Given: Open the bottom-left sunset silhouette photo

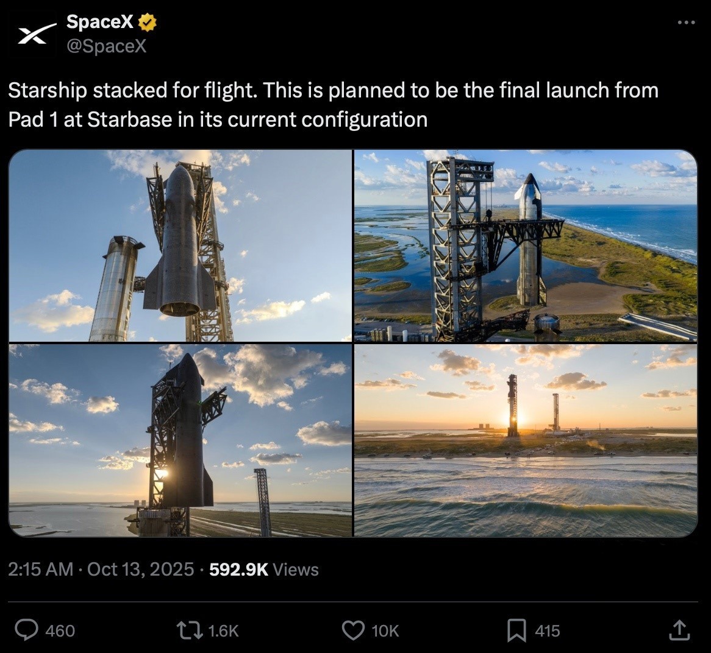Looking at the screenshot, I should 180,440.
